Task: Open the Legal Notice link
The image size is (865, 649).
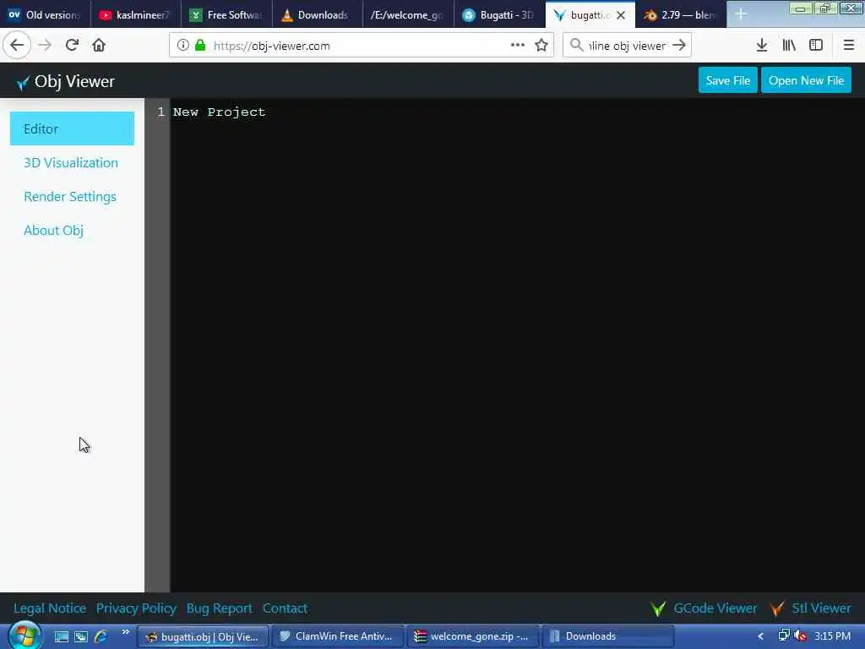Action: click(50, 608)
